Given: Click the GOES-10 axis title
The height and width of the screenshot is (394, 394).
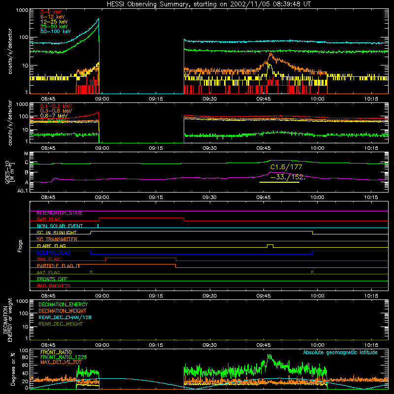Looking at the screenshot, I should pos(9,172).
